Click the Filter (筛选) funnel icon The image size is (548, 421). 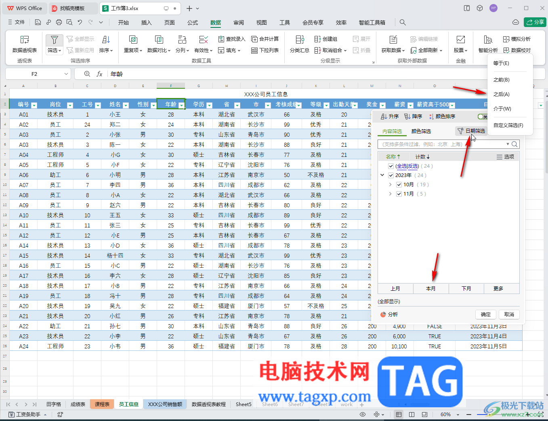click(54, 40)
